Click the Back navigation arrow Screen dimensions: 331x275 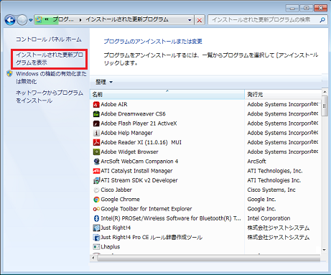[10, 20]
